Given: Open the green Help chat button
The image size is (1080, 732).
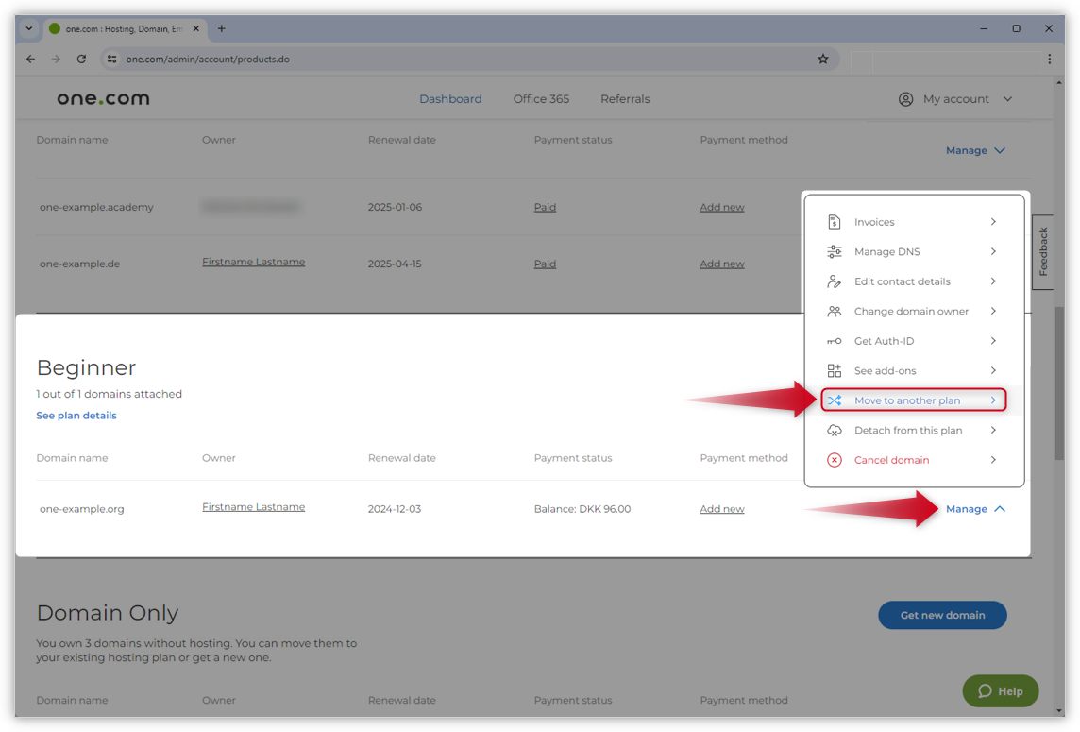Looking at the screenshot, I should (1000, 691).
